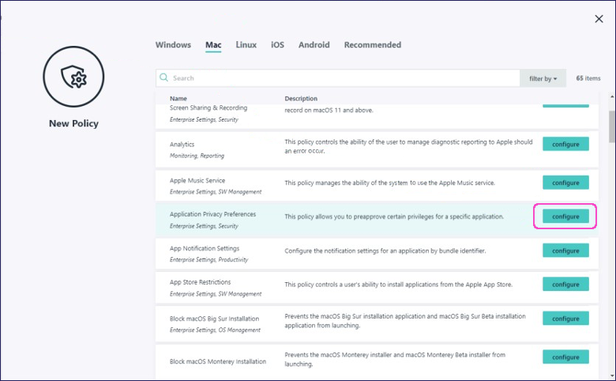The width and height of the screenshot is (616, 381).
Task: Click the New Policy shield gear icon
Action: coord(74,77)
